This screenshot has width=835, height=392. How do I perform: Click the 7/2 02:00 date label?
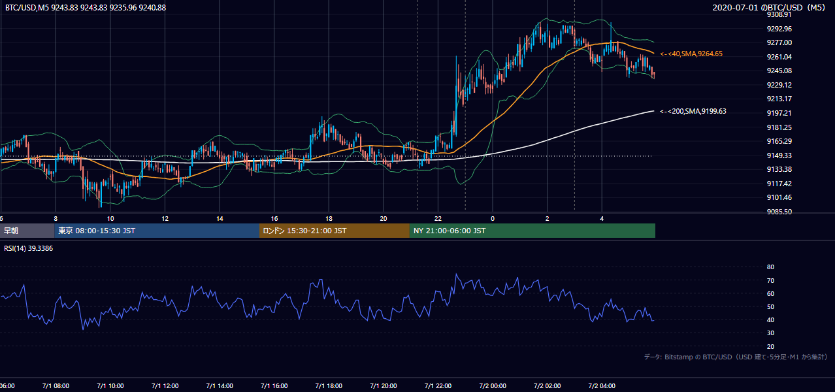pos(548,386)
